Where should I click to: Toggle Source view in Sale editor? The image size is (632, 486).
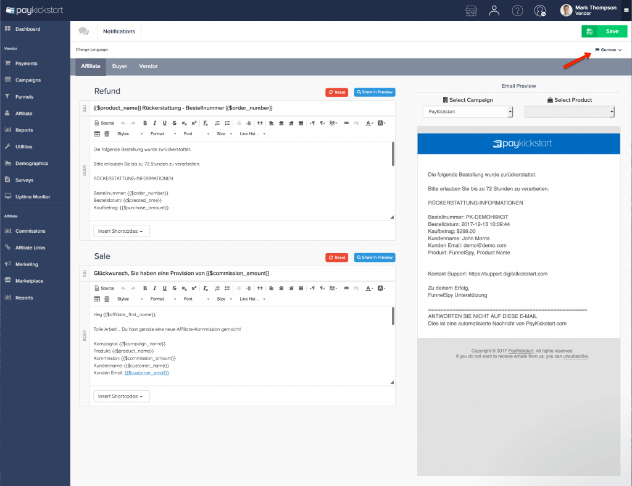104,288
